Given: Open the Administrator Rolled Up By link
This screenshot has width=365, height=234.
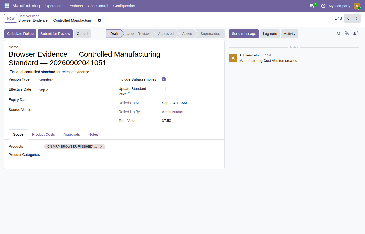Looking at the screenshot, I should point(173,112).
